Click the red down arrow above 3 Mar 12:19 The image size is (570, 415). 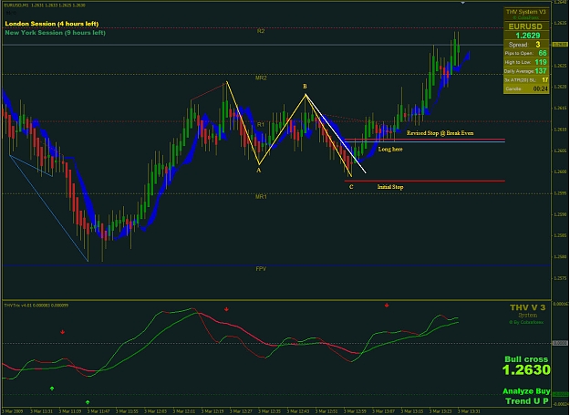coord(226,309)
